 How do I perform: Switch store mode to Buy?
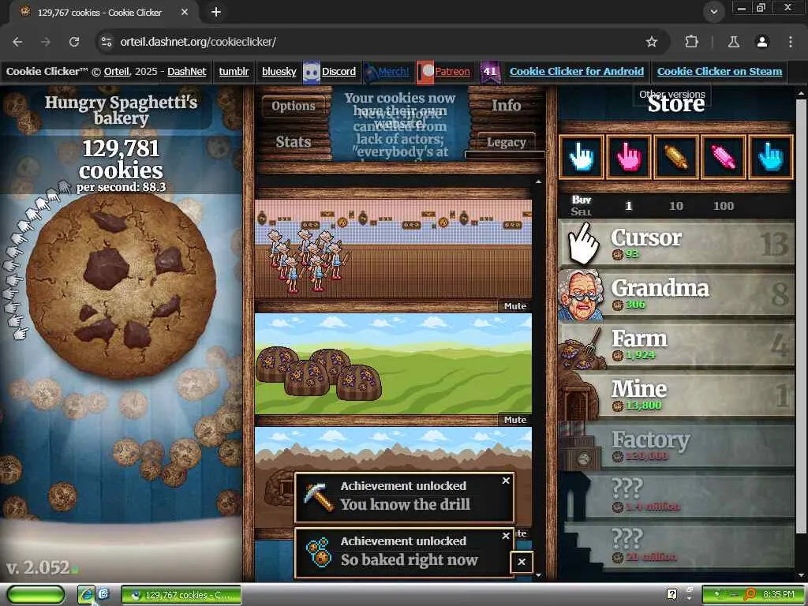[x=582, y=200]
